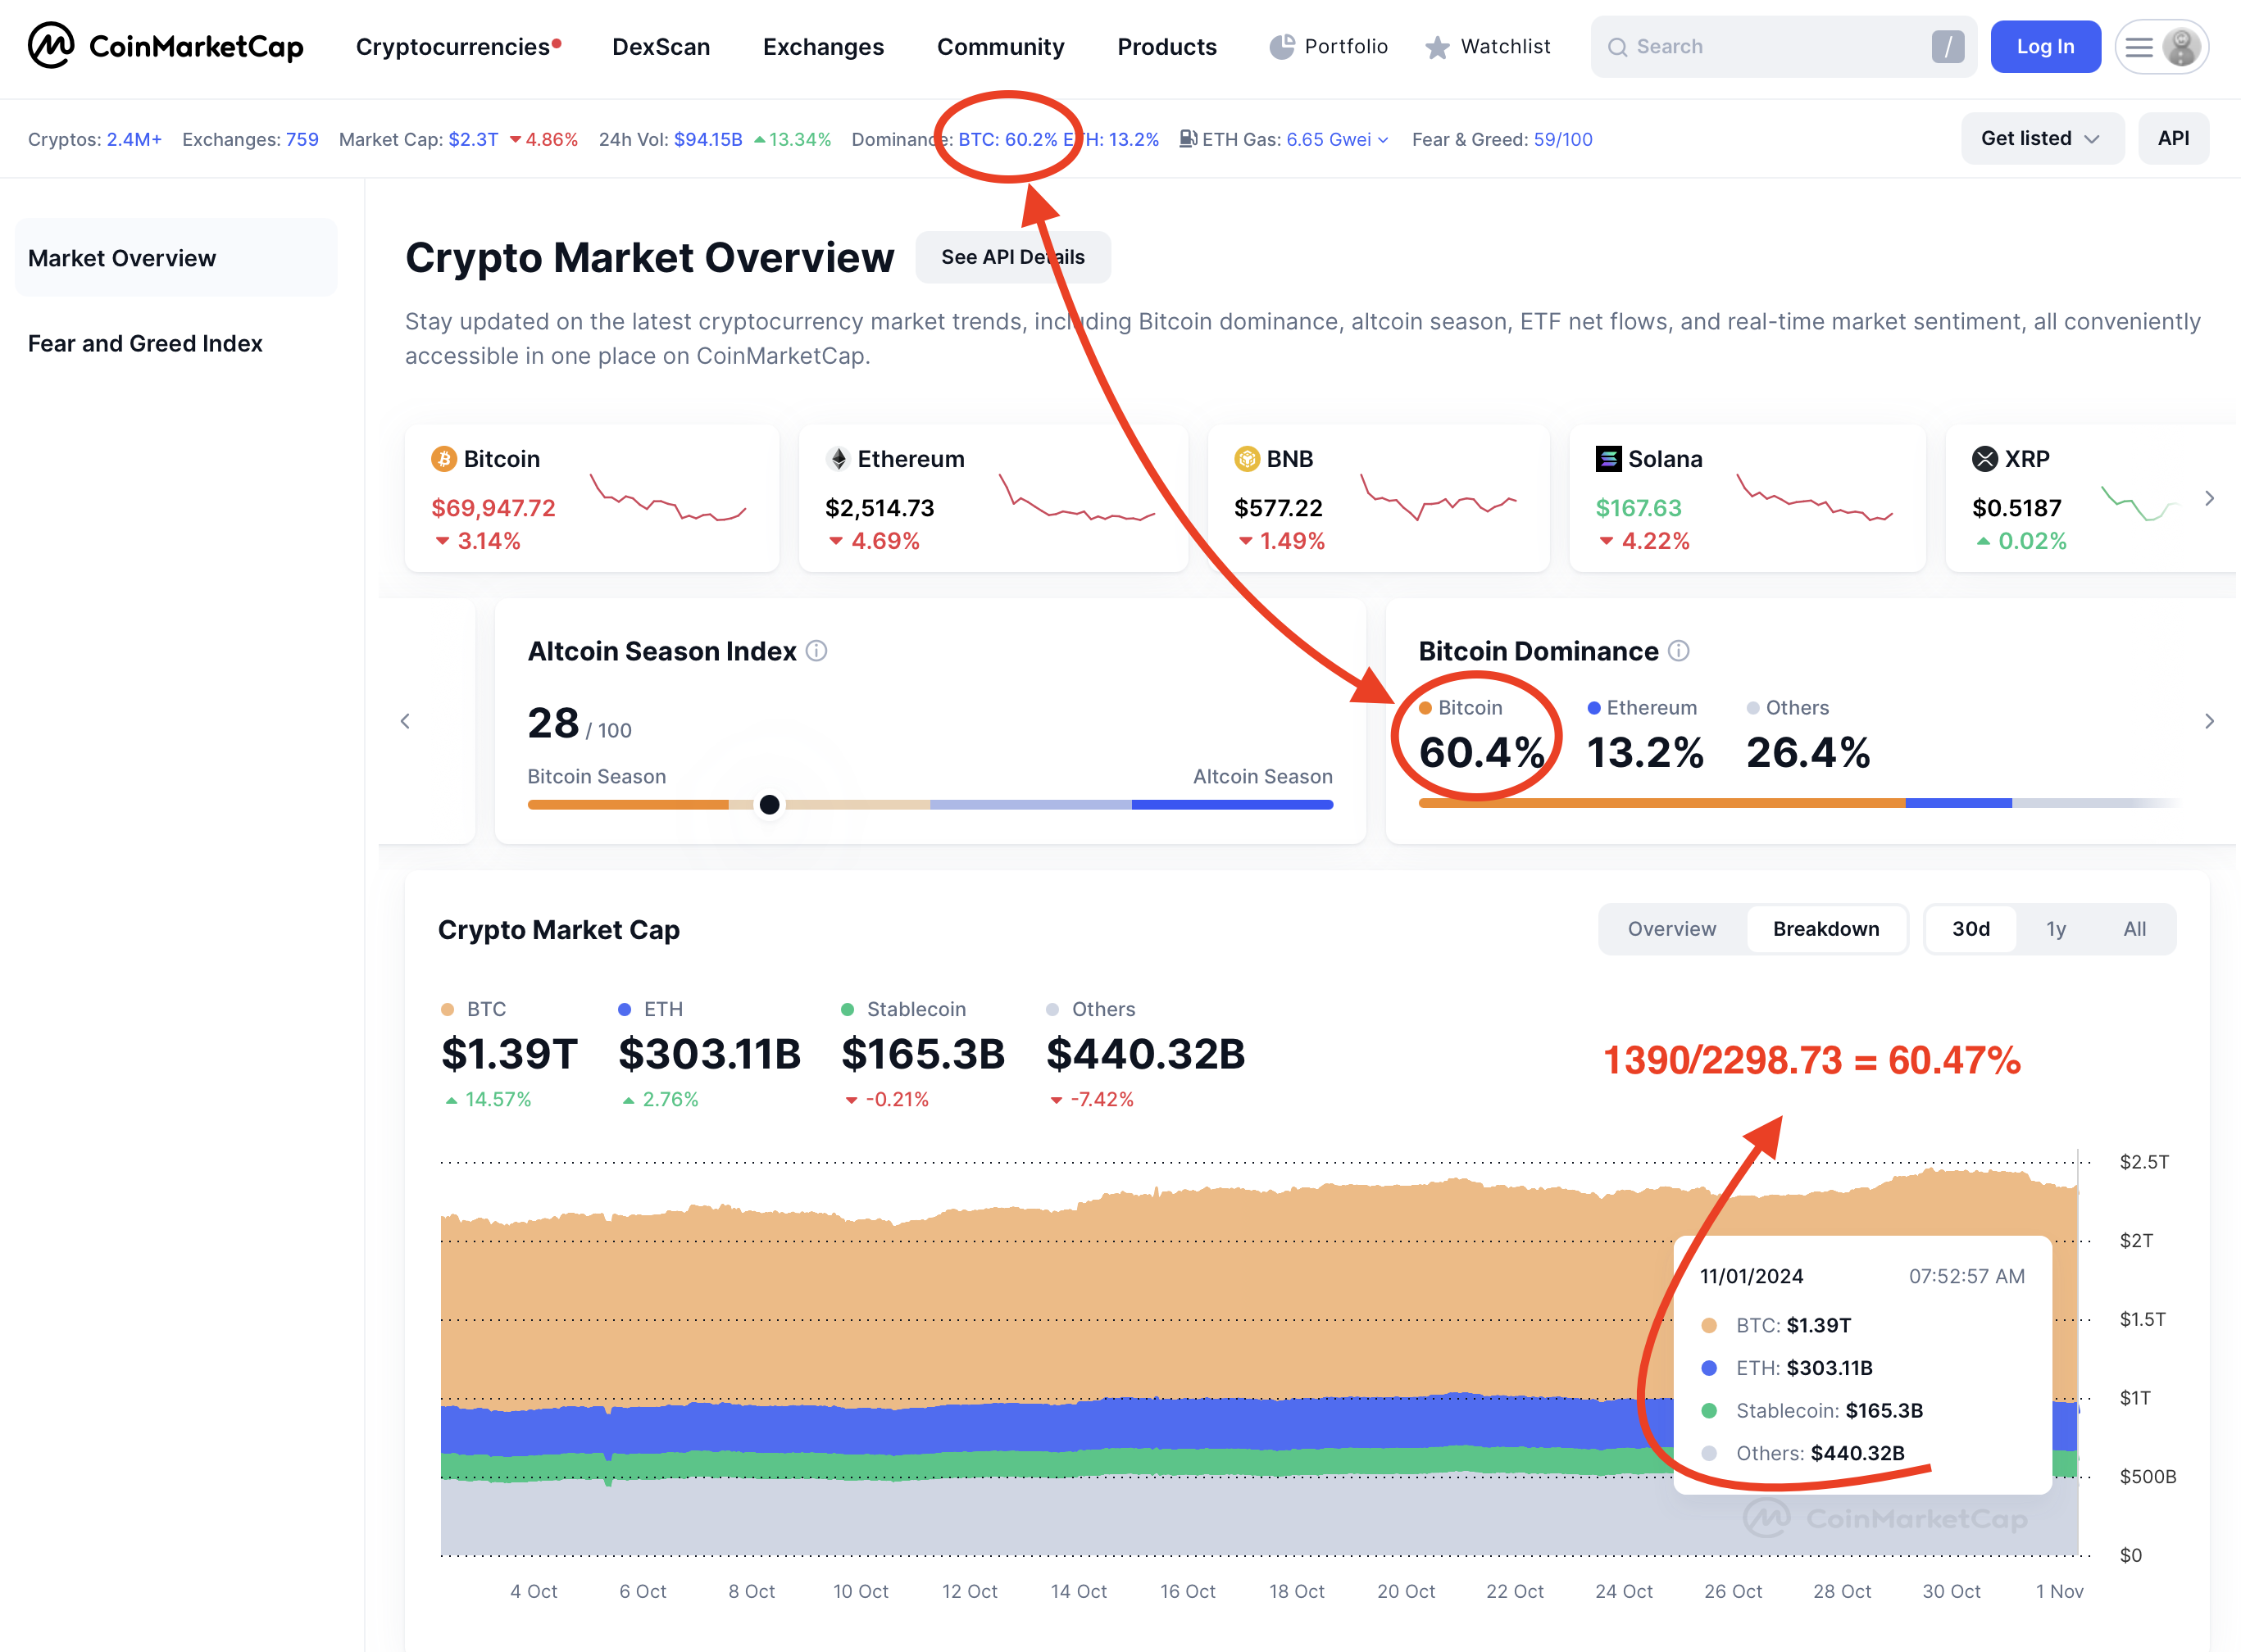Click the $440.32B Others market cap value
The height and width of the screenshot is (1652, 2241).
[1145, 1054]
